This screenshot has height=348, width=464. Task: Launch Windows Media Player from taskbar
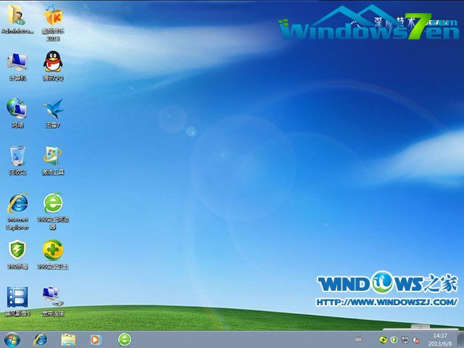[x=96, y=340]
